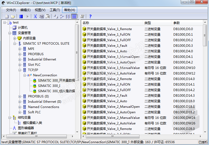Screen dimensions: 209x145
Task: Collapse the test project root node
Action: point(4,22)
